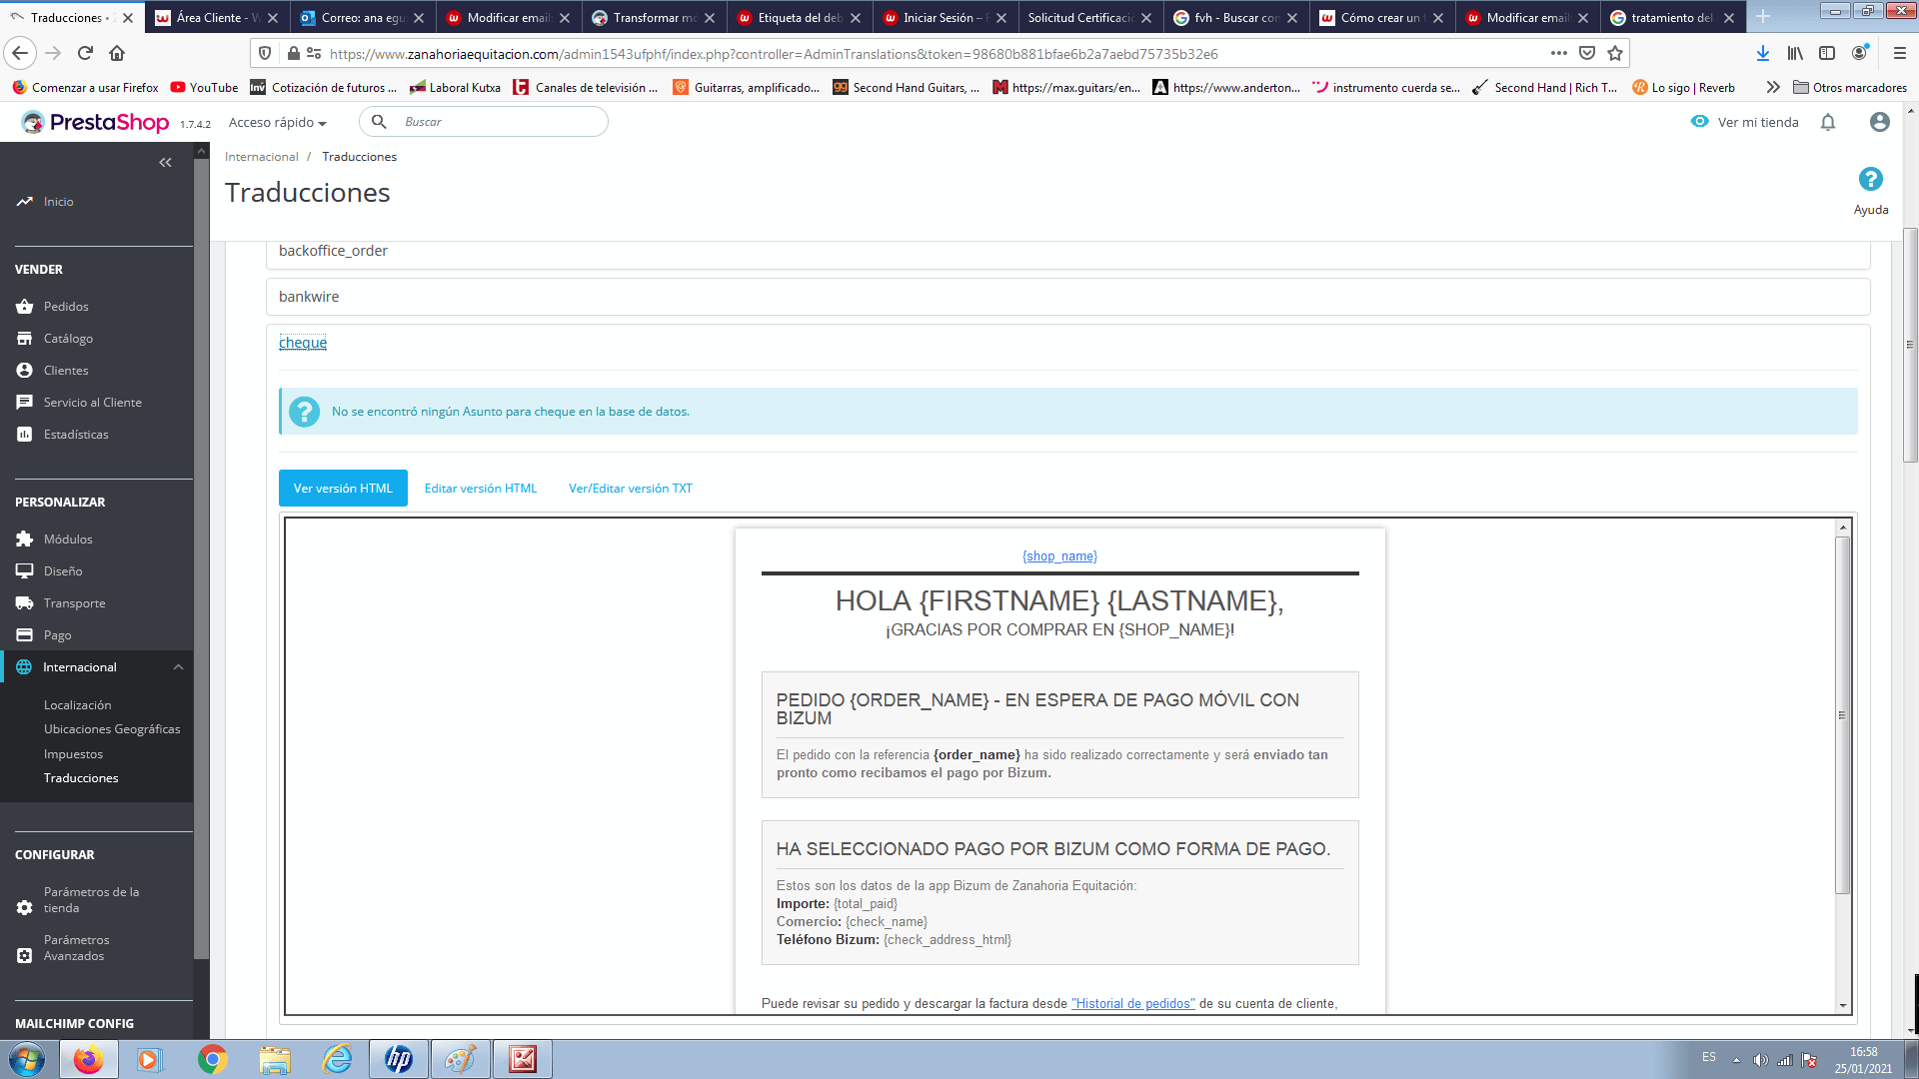Open Windows Start button

[27, 1059]
